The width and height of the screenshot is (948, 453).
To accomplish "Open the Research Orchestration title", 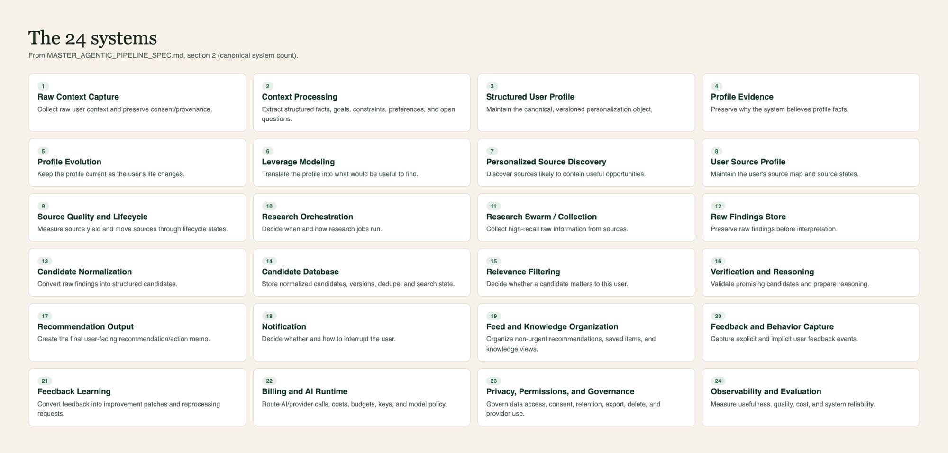I will pyautogui.click(x=308, y=217).
